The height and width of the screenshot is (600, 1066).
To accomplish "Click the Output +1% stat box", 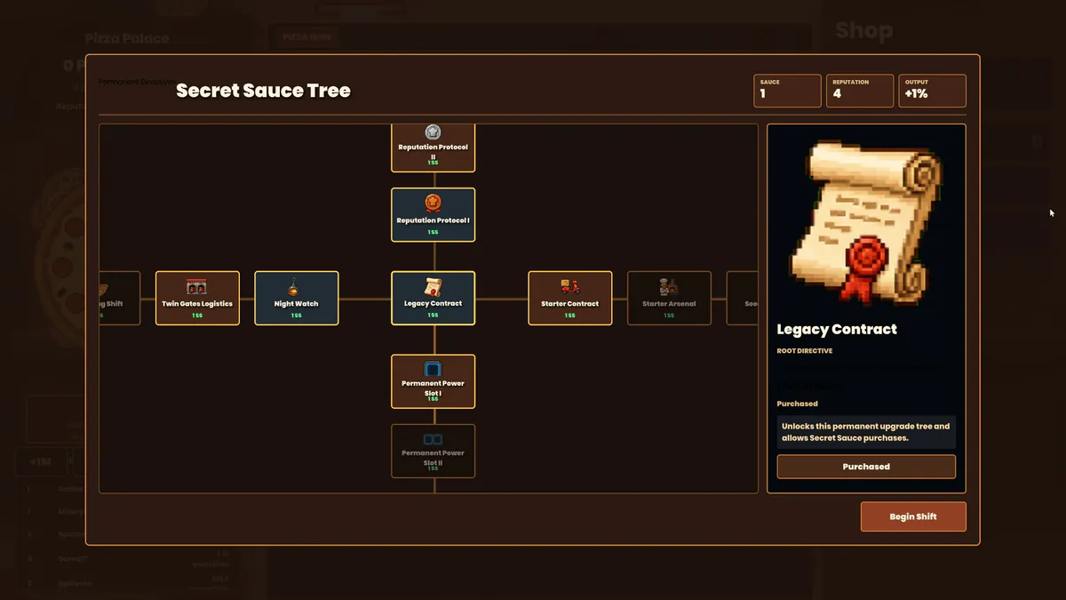I will (933, 91).
